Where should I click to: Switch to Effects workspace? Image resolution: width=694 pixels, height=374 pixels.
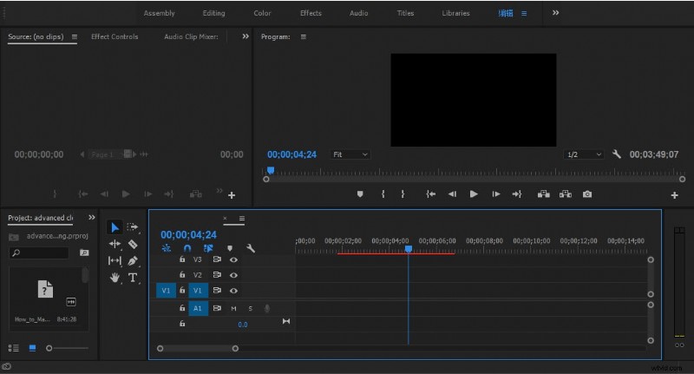(311, 13)
